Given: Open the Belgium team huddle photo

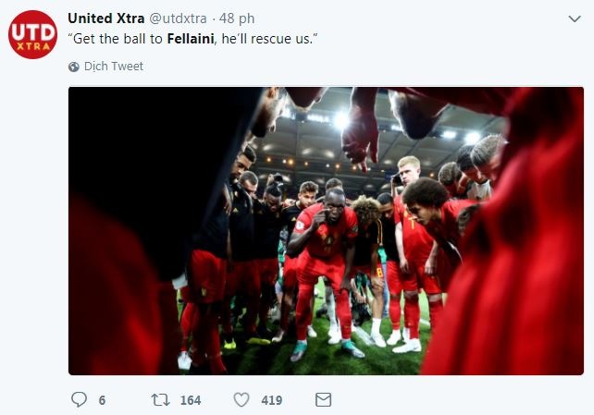Looking at the screenshot, I should (326, 231).
